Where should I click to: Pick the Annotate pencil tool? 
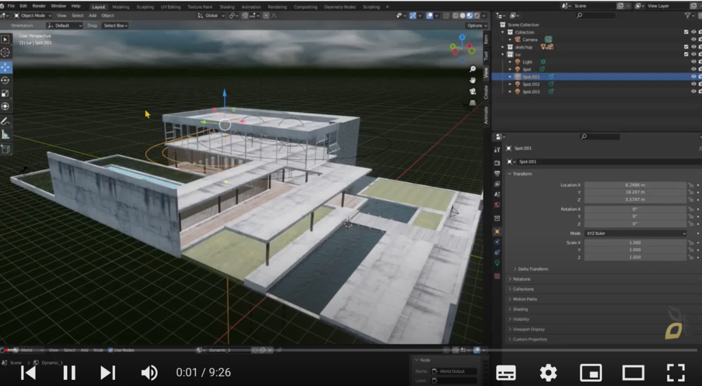[5, 121]
